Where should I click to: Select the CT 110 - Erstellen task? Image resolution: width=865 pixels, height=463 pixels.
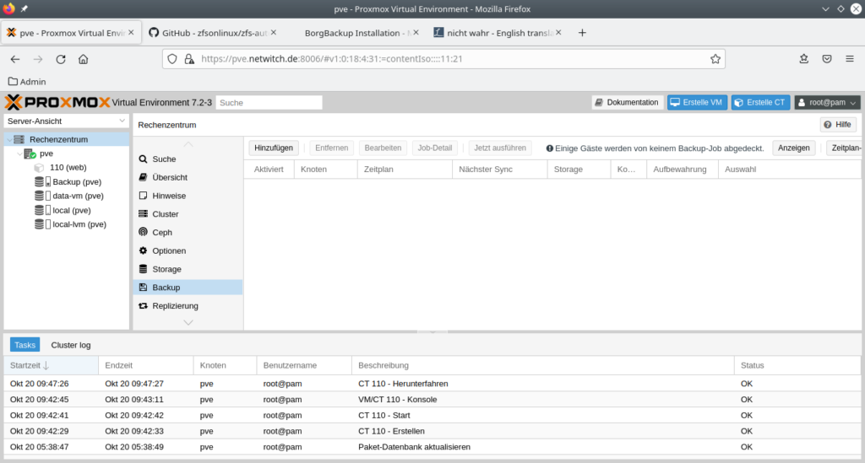pos(432,431)
